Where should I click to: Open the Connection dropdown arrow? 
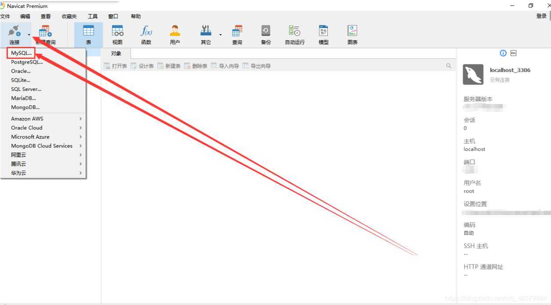(29, 34)
